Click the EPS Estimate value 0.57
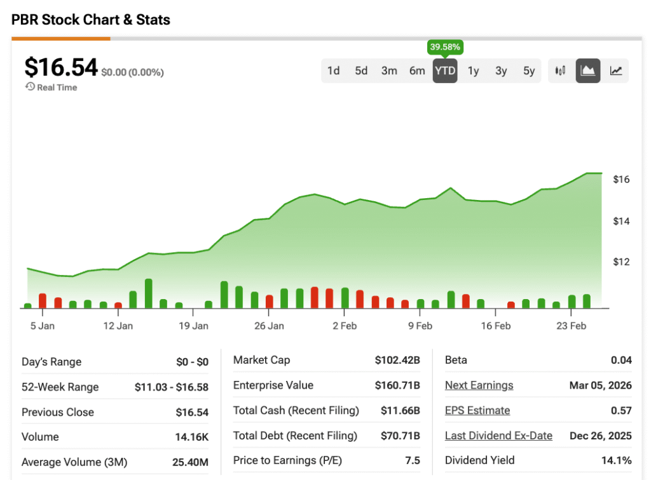This screenshot has height=480, width=651. [621, 410]
